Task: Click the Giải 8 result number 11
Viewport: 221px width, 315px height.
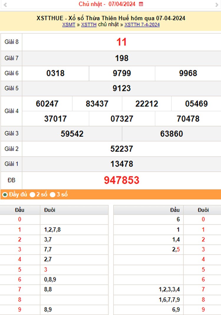Action: (121, 42)
